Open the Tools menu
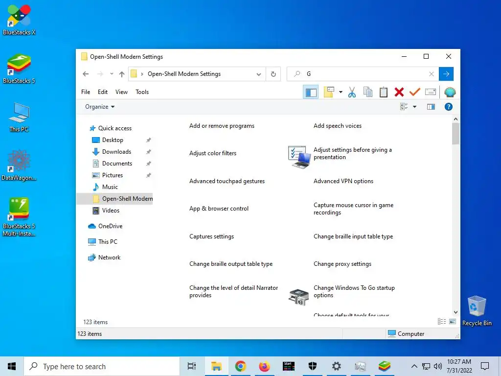This screenshot has height=376, width=501. tap(142, 92)
